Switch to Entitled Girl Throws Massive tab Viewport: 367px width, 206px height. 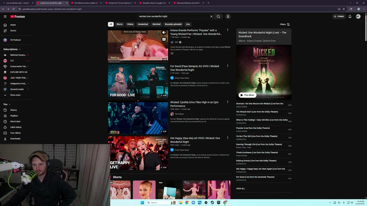120,3
